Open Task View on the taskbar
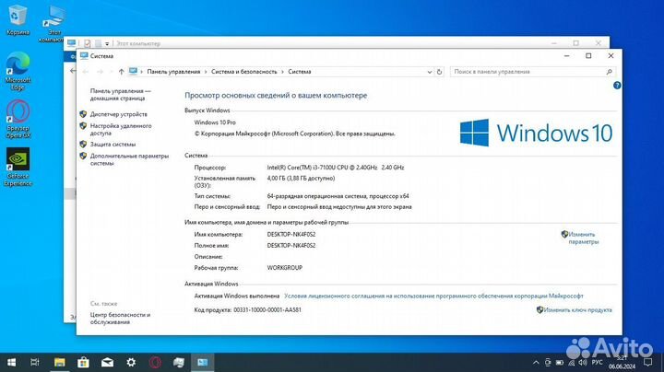 point(35,362)
